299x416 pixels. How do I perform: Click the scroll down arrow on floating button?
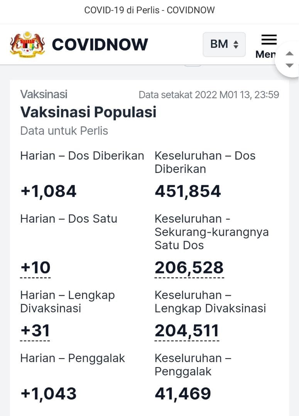pos(289,65)
